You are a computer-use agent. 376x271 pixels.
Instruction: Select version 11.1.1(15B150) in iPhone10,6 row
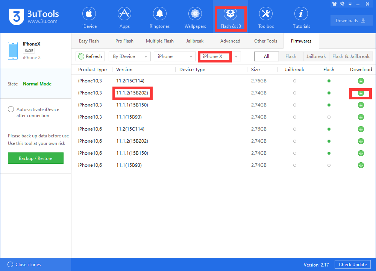(132, 153)
